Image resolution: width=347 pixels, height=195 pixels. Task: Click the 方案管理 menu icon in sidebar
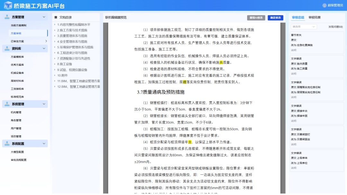7,17
